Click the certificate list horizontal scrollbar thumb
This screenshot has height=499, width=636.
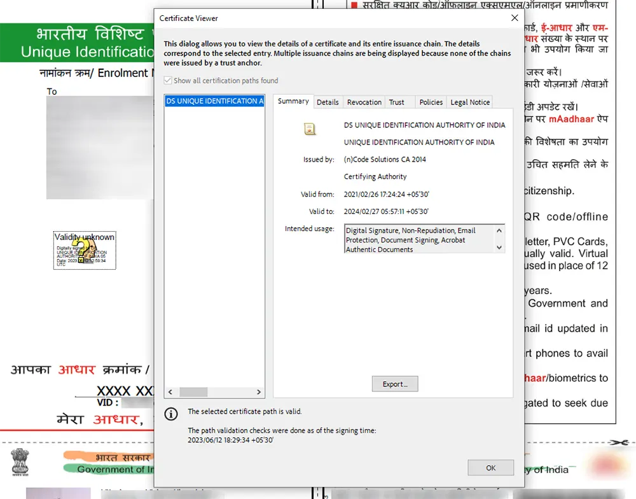pos(193,392)
